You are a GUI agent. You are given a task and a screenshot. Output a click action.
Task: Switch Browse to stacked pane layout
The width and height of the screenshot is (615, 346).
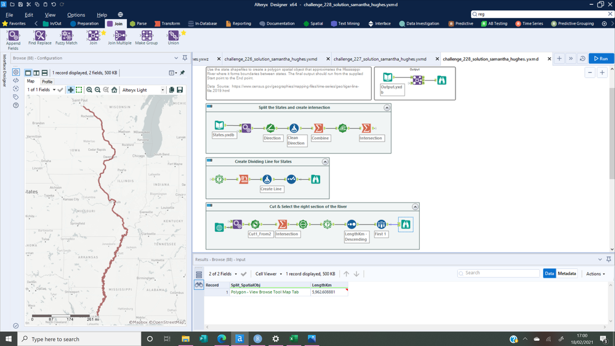point(44,73)
